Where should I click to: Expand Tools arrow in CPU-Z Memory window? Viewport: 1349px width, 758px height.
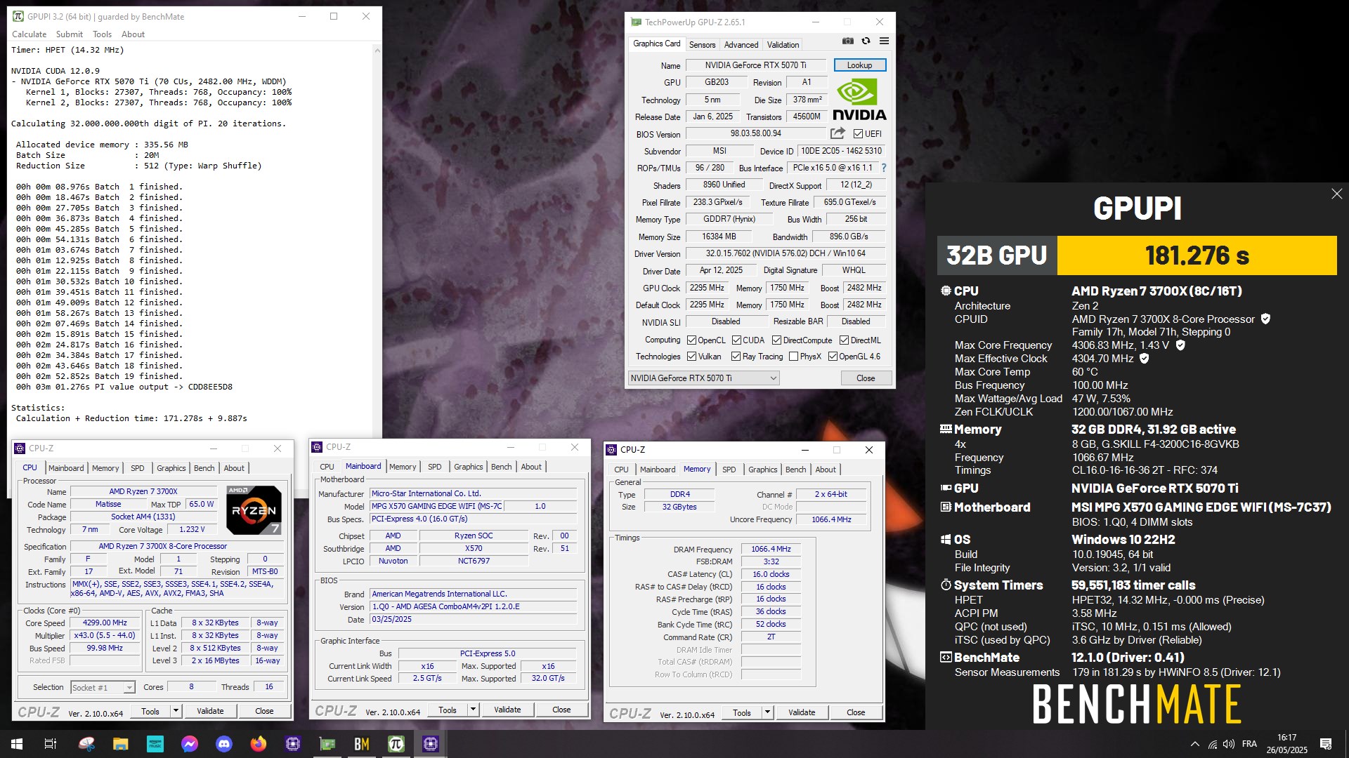tap(767, 712)
